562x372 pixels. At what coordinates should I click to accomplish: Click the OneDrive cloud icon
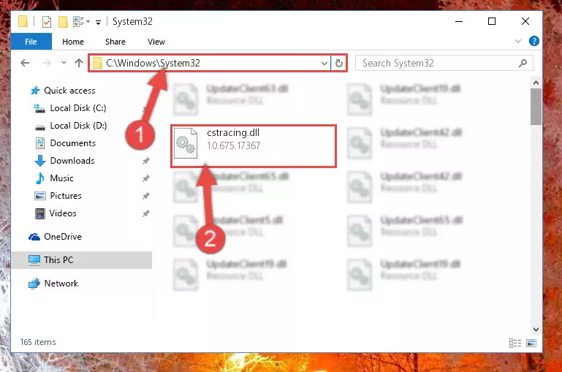click(x=34, y=237)
